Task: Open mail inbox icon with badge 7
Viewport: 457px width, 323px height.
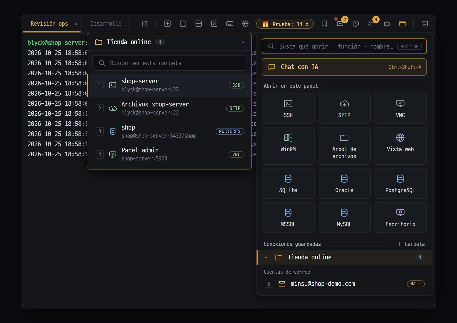Action: pos(340,24)
